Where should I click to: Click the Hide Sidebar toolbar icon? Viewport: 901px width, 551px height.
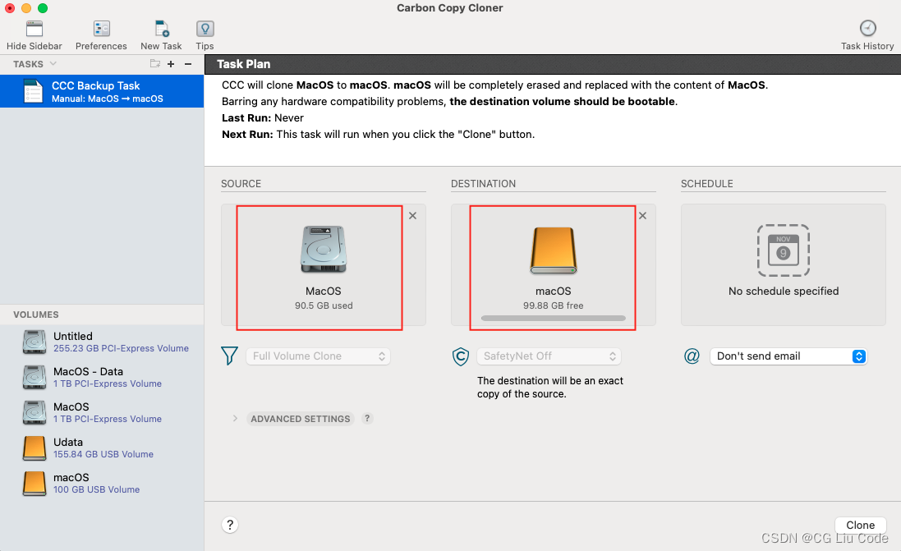click(x=34, y=29)
